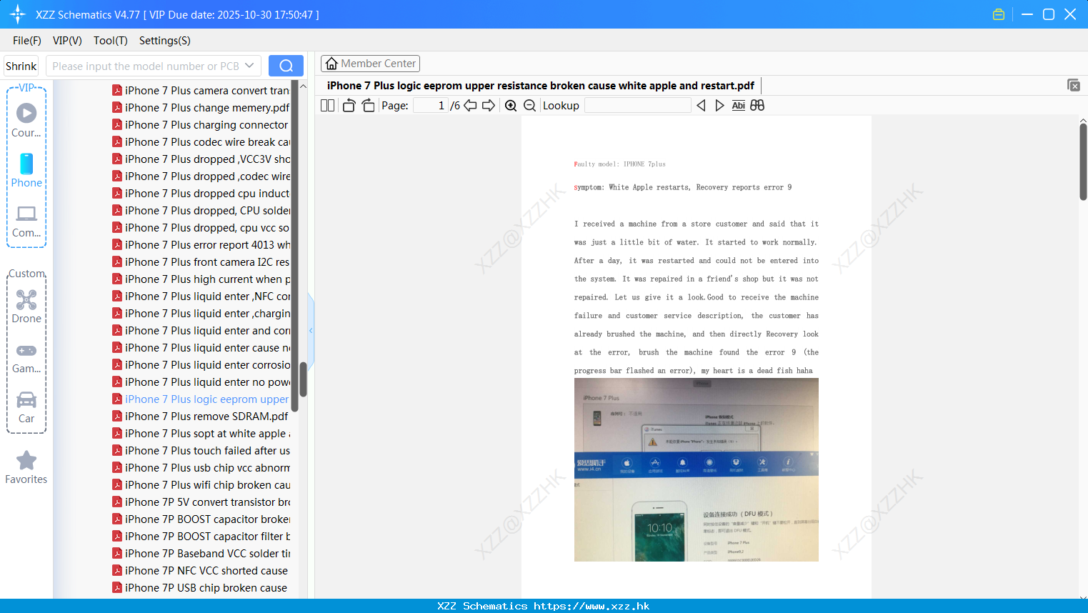Open iPhone 7 Plus high current file
Image resolution: width=1088 pixels, height=613 pixels.
(x=201, y=279)
